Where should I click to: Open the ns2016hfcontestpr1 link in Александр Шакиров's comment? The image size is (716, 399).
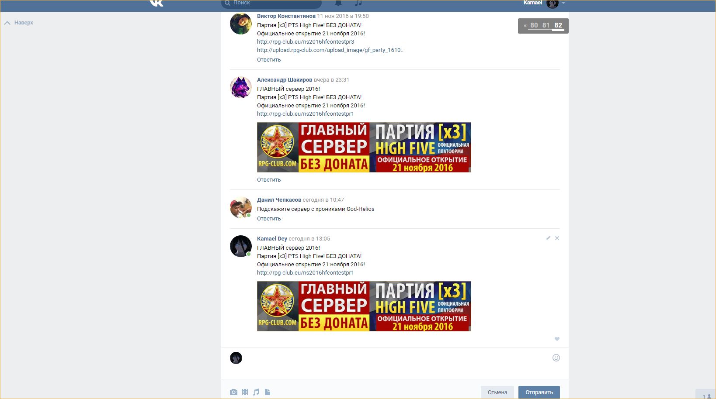coord(306,114)
